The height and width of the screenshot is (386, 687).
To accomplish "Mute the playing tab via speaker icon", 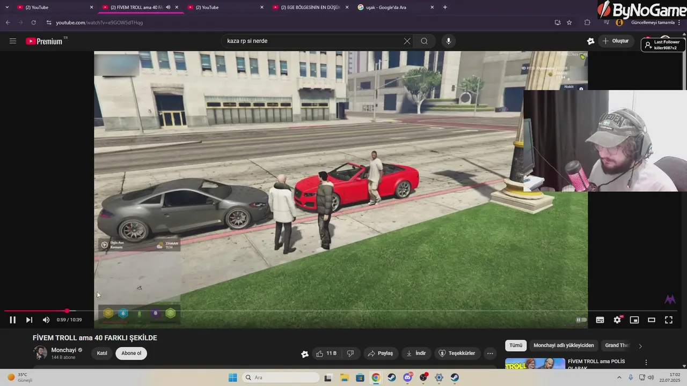I will (x=168, y=8).
